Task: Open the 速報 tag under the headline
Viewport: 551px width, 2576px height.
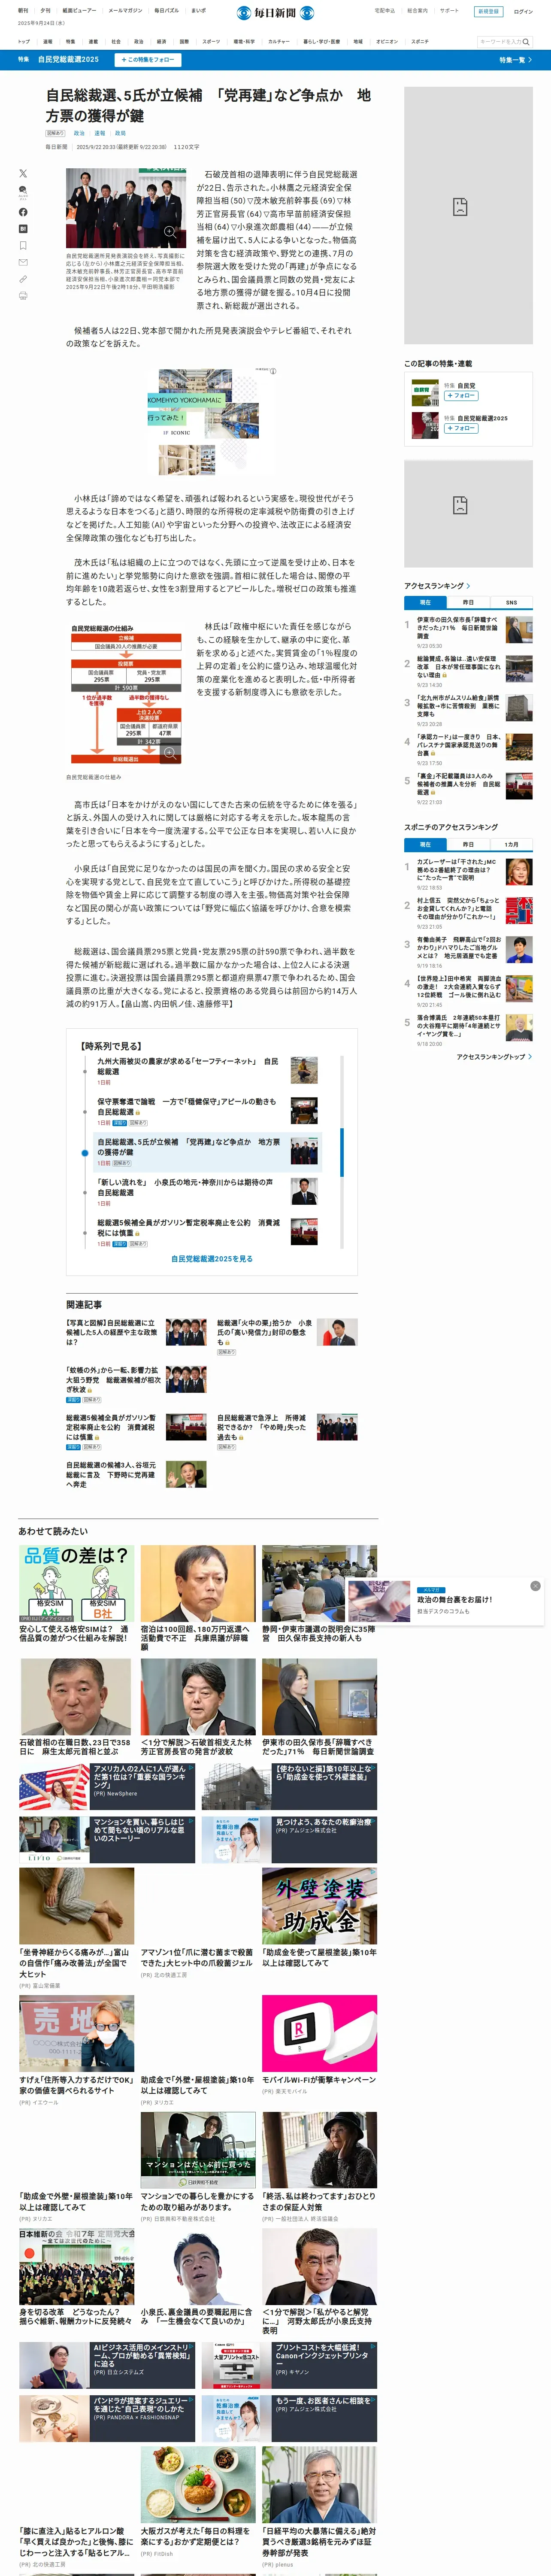Action: coord(100,133)
